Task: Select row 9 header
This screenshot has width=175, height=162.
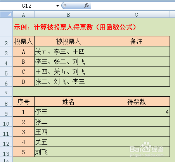Action: [6, 112]
